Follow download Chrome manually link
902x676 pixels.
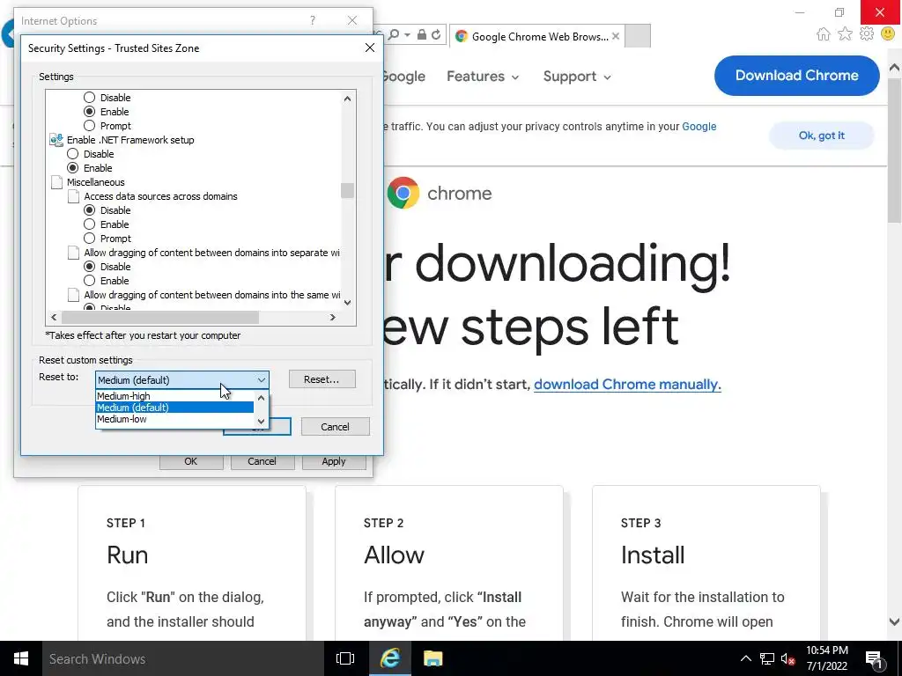(627, 384)
